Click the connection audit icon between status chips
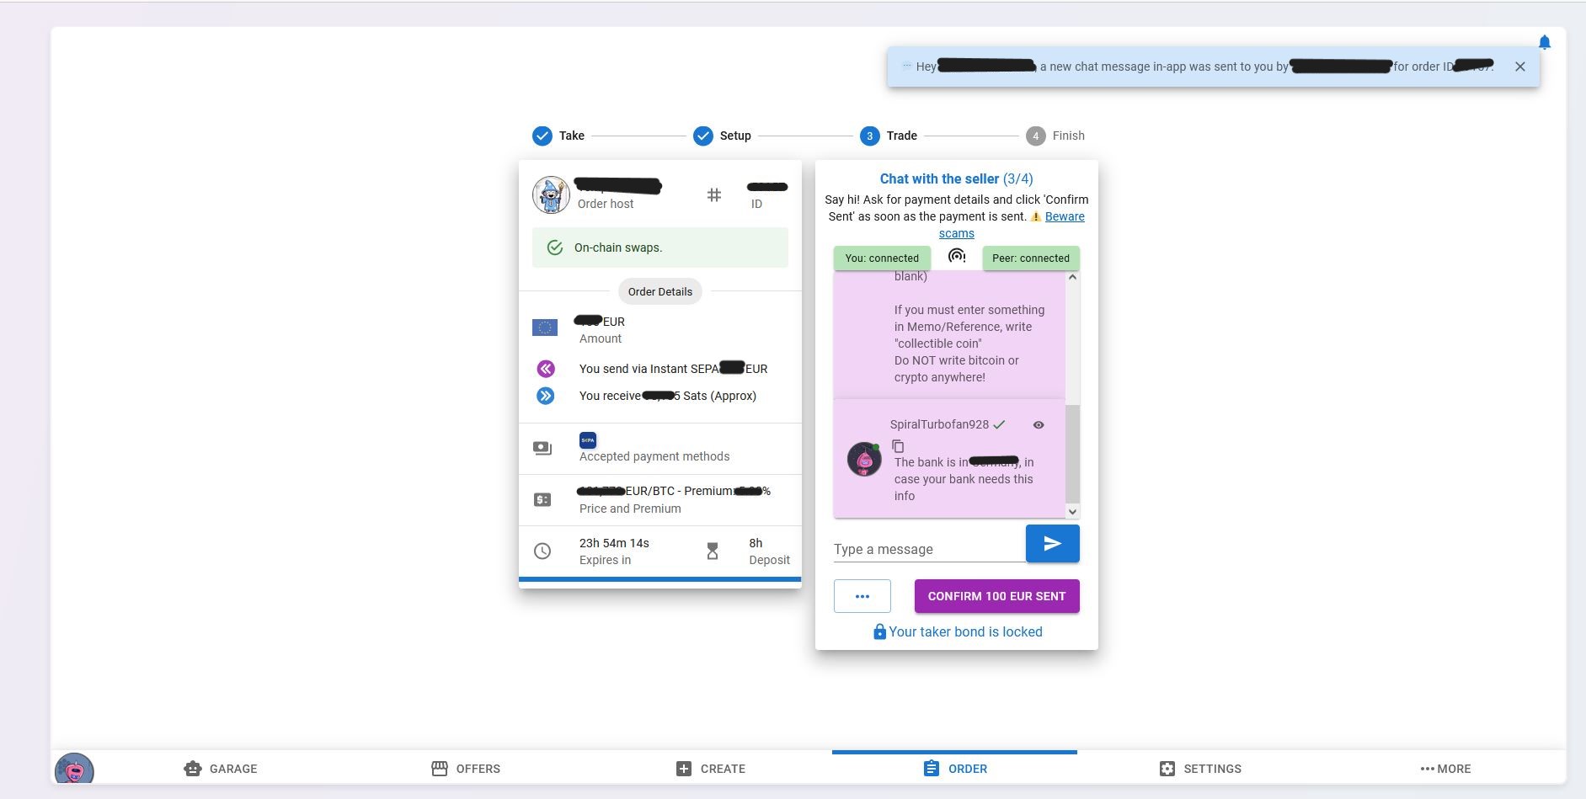Screen dimensions: 1586x799 click(957, 258)
